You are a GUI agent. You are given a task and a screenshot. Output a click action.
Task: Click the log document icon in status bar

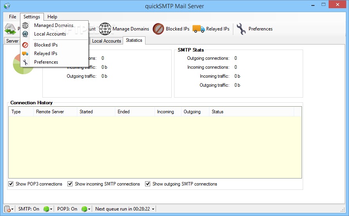[x=7, y=209]
